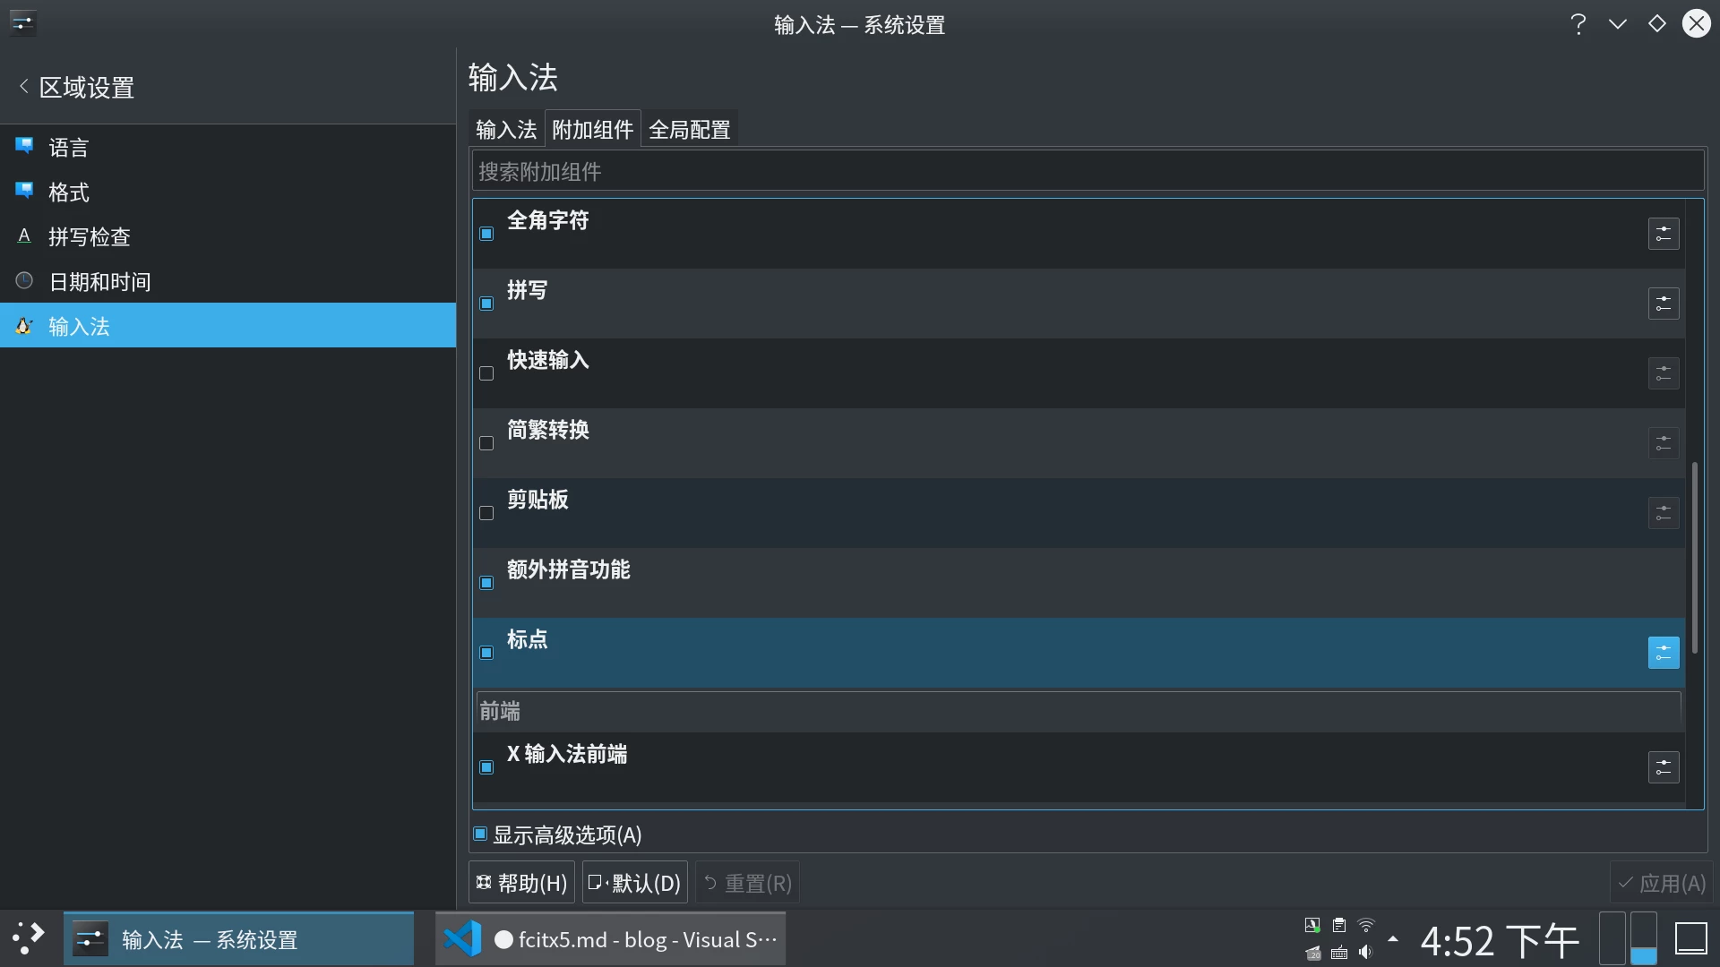Focus the 搜索附加组件 search field
Viewport: 1720px width, 967px height.
[1088, 171]
